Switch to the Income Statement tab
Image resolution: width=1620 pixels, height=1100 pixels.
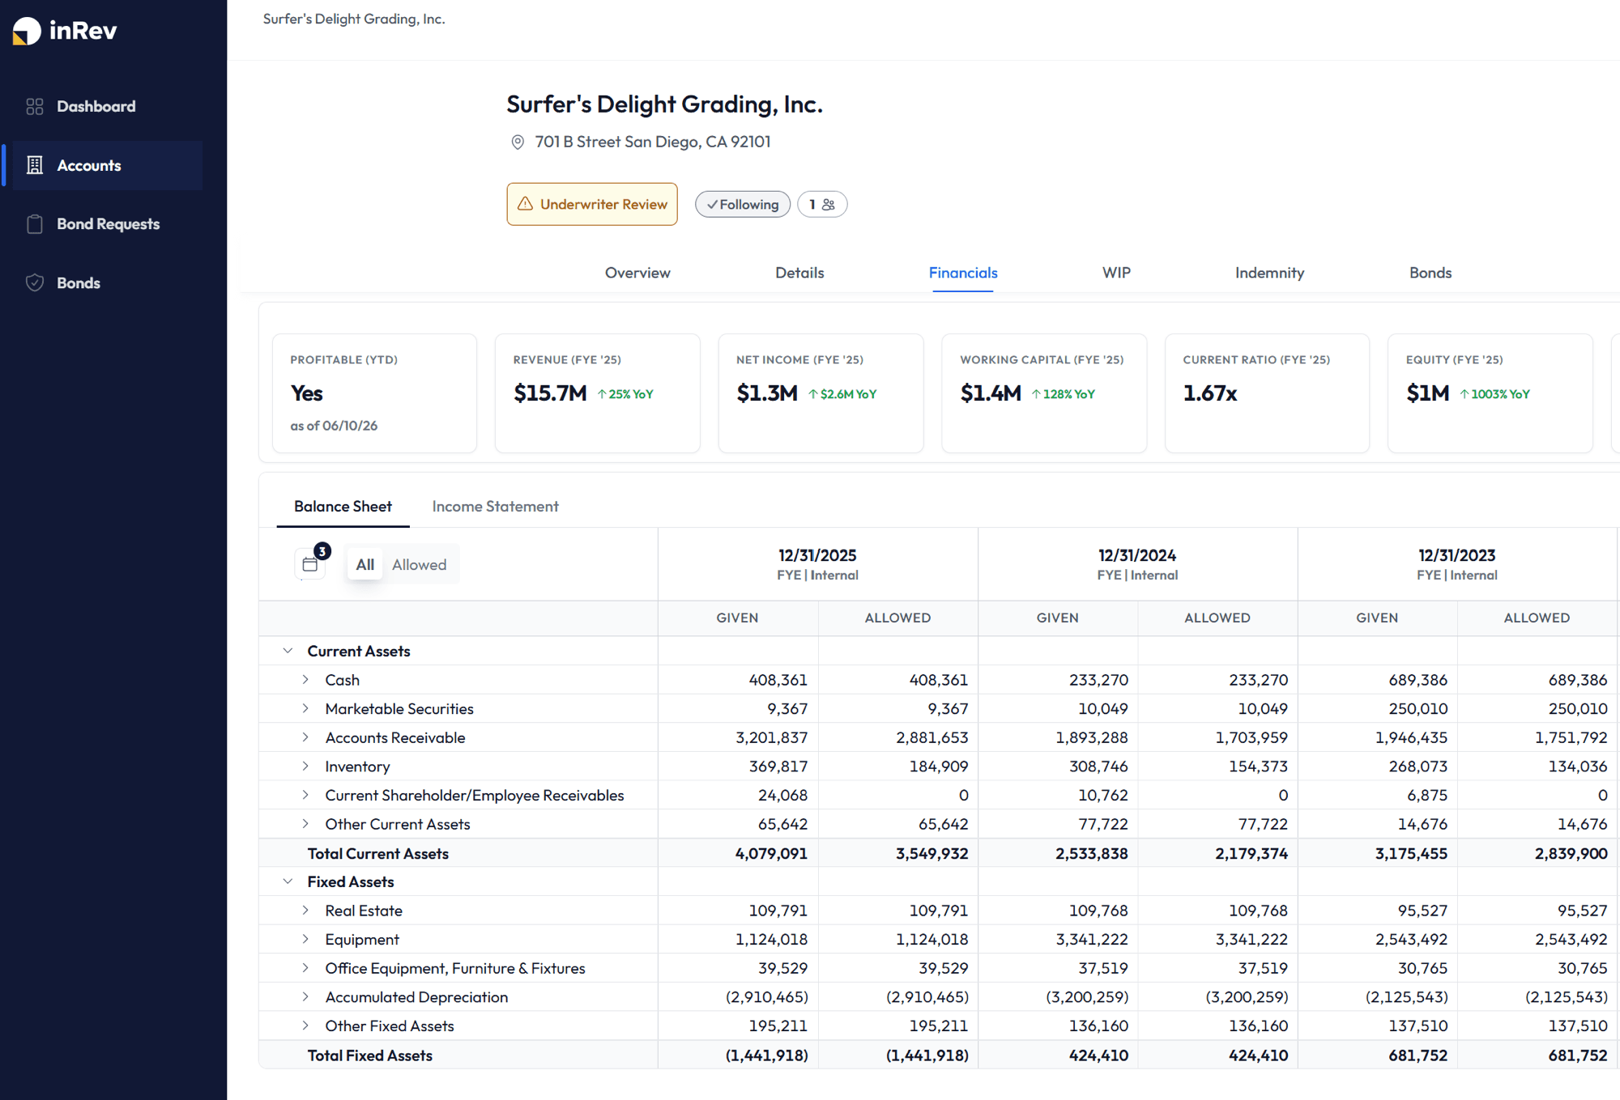495,506
